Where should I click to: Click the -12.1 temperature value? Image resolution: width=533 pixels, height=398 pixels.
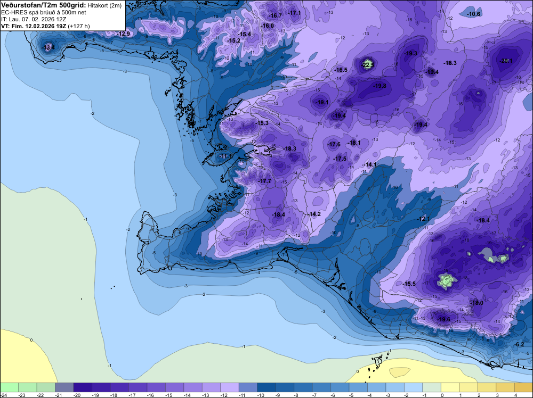click(423, 219)
